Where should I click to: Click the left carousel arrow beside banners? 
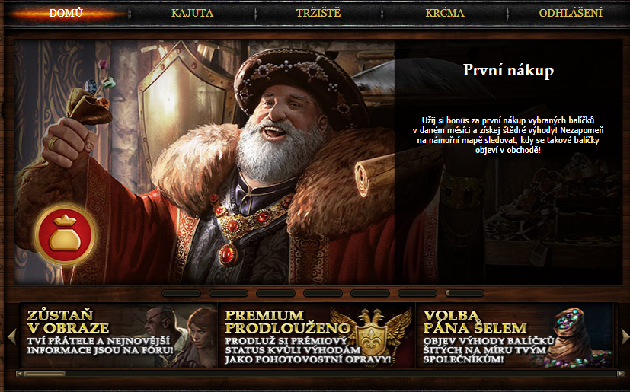(11, 336)
